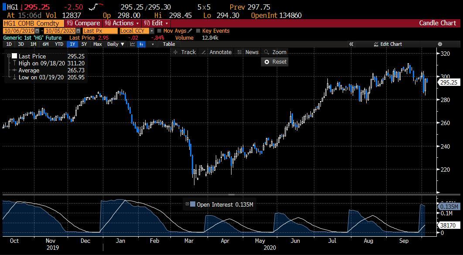
Task: Click the Track crosshair icon
Action: [175, 52]
